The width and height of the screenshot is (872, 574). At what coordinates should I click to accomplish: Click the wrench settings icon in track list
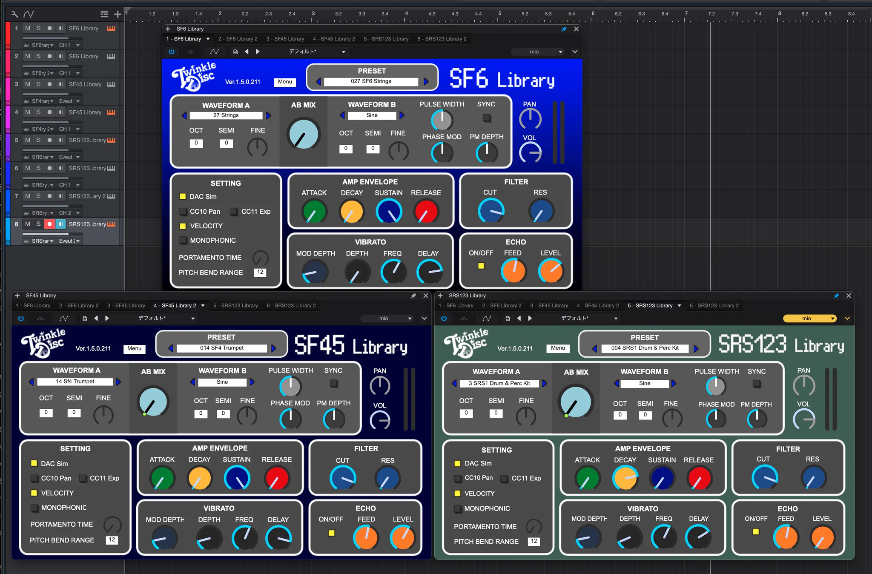pyautogui.click(x=14, y=14)
